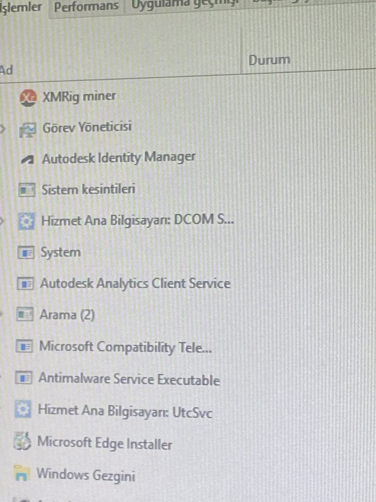Click the gear icon for Hizmet Ana Bilgisayarı: DCOM
Image resolution: width=376 pixels, height=502 pixels.
pyautogui.click(x=26, y=222)
